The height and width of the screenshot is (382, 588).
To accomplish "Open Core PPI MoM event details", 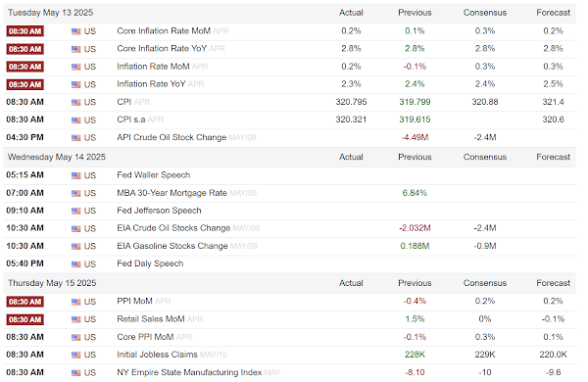I will tap(145, 337).
